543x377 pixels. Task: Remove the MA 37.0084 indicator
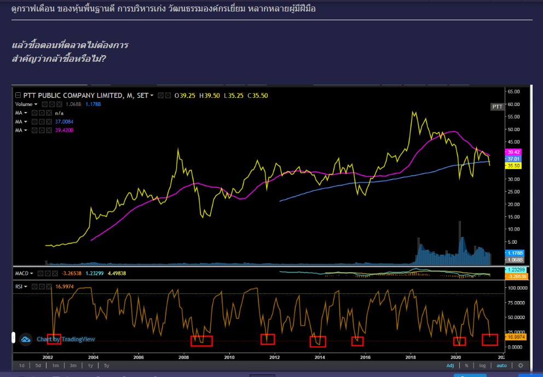point(49,122)
